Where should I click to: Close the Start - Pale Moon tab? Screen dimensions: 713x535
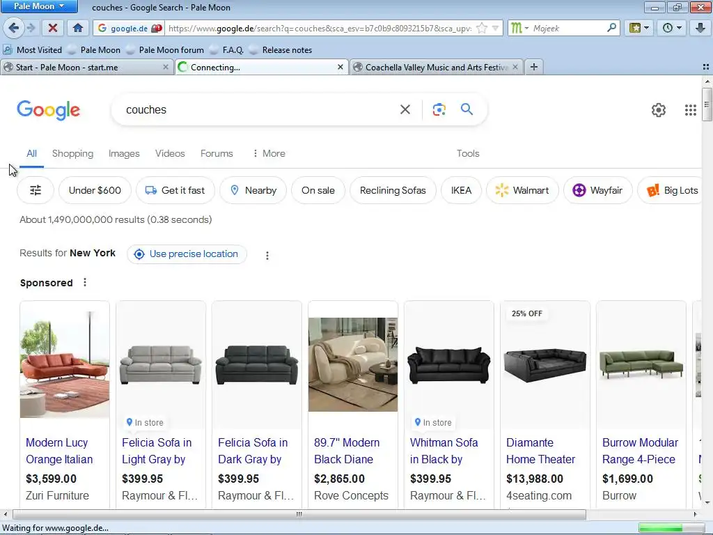pyautogui.click(x=166, y=67)
